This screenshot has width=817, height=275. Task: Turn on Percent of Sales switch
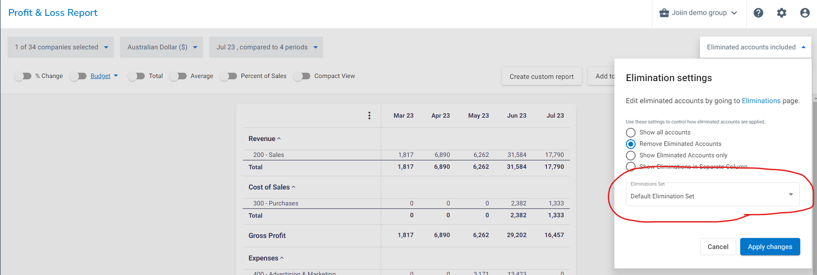point(229,76)
